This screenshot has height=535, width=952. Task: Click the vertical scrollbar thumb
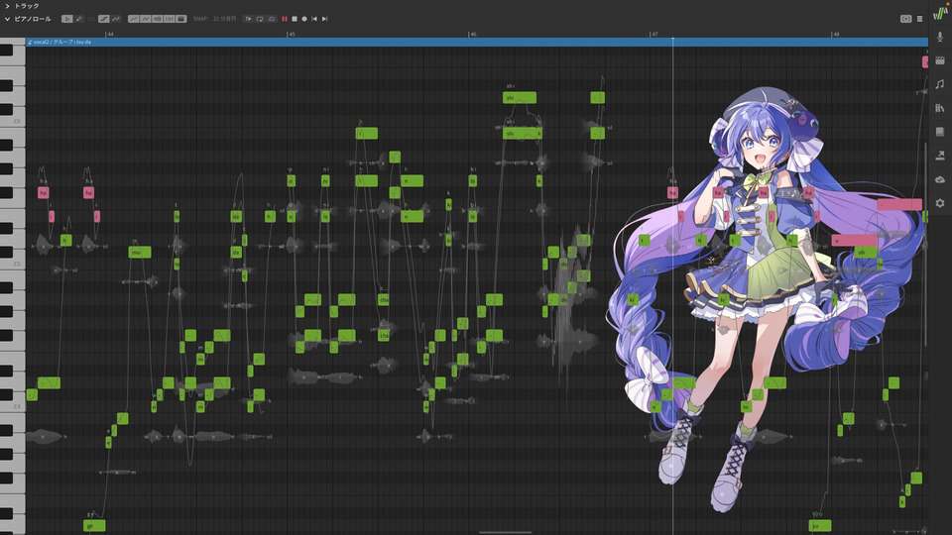926,245
